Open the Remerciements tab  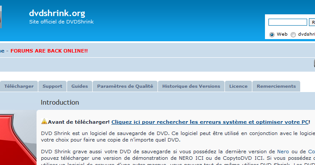(x=276, y=86)
